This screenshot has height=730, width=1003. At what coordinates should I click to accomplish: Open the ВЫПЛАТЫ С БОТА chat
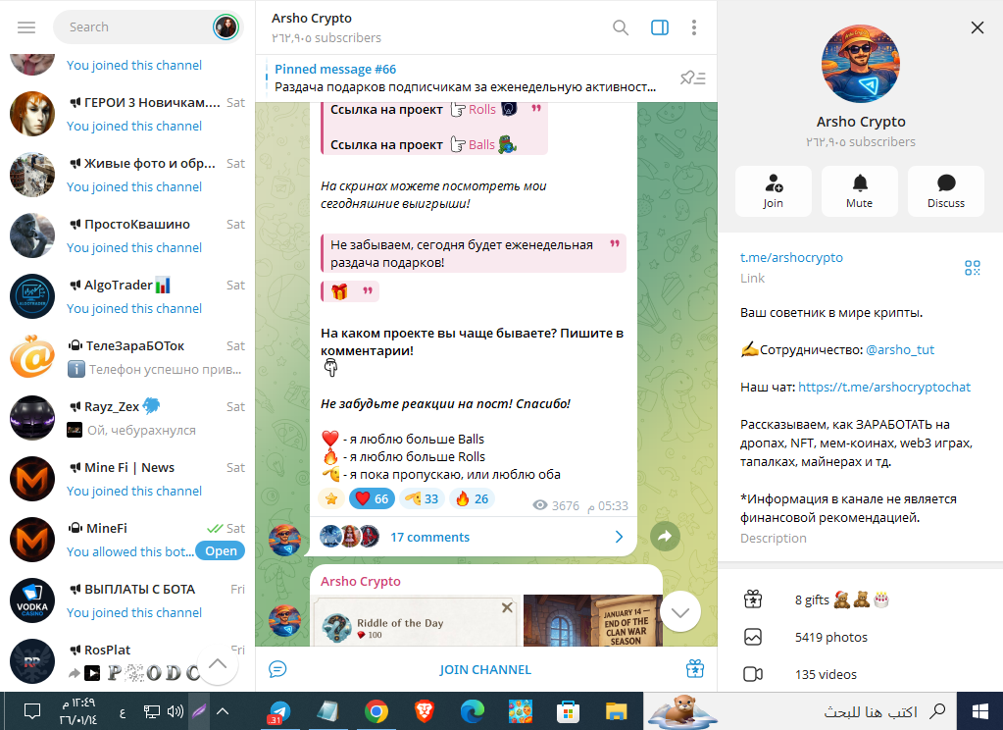[x=127, y=600]
